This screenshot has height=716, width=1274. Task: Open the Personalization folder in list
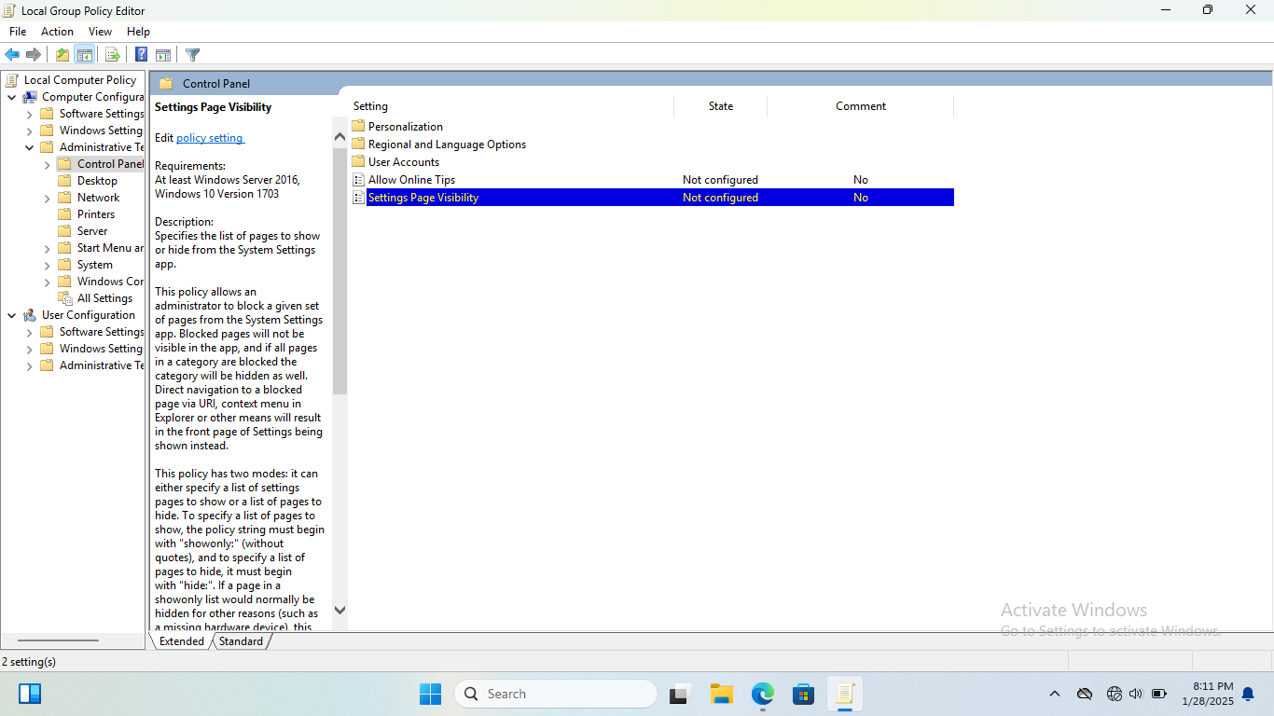coord(405,127)
